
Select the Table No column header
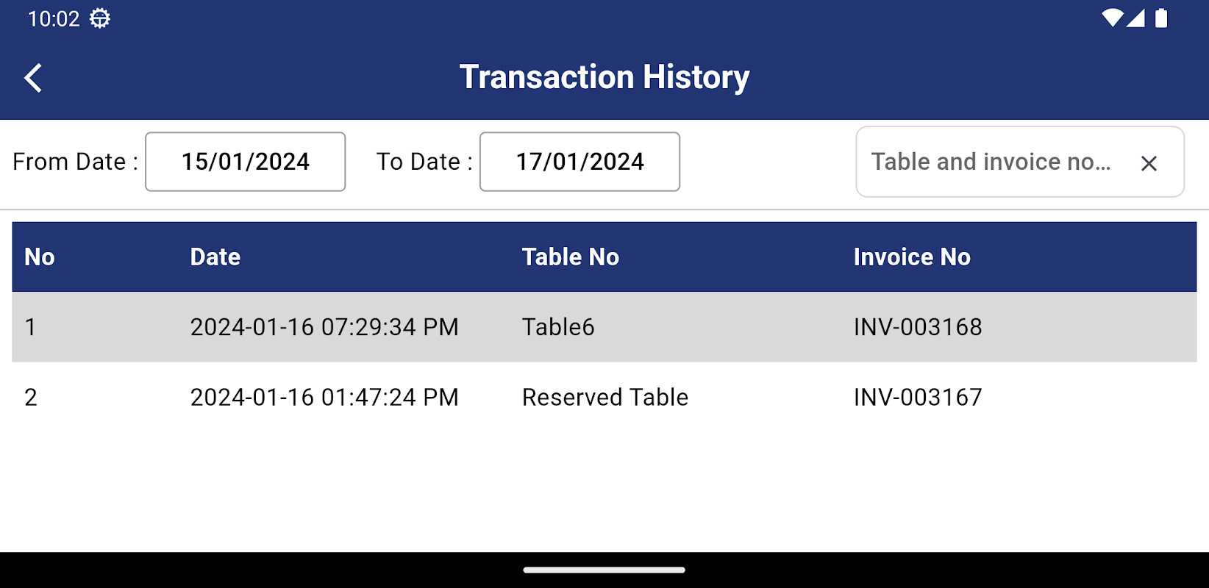pyautogui.click(x=570, y=257)
